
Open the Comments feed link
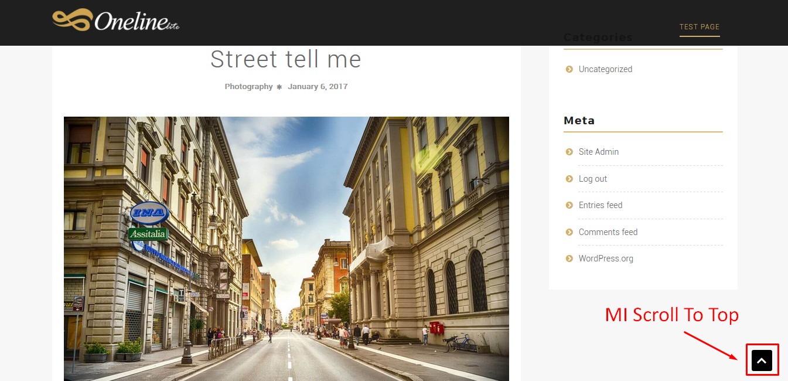(x=608, y=232)
